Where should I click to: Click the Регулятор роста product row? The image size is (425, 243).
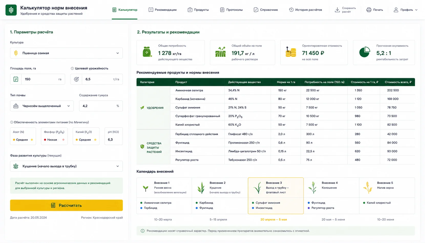tap(293, 160)
